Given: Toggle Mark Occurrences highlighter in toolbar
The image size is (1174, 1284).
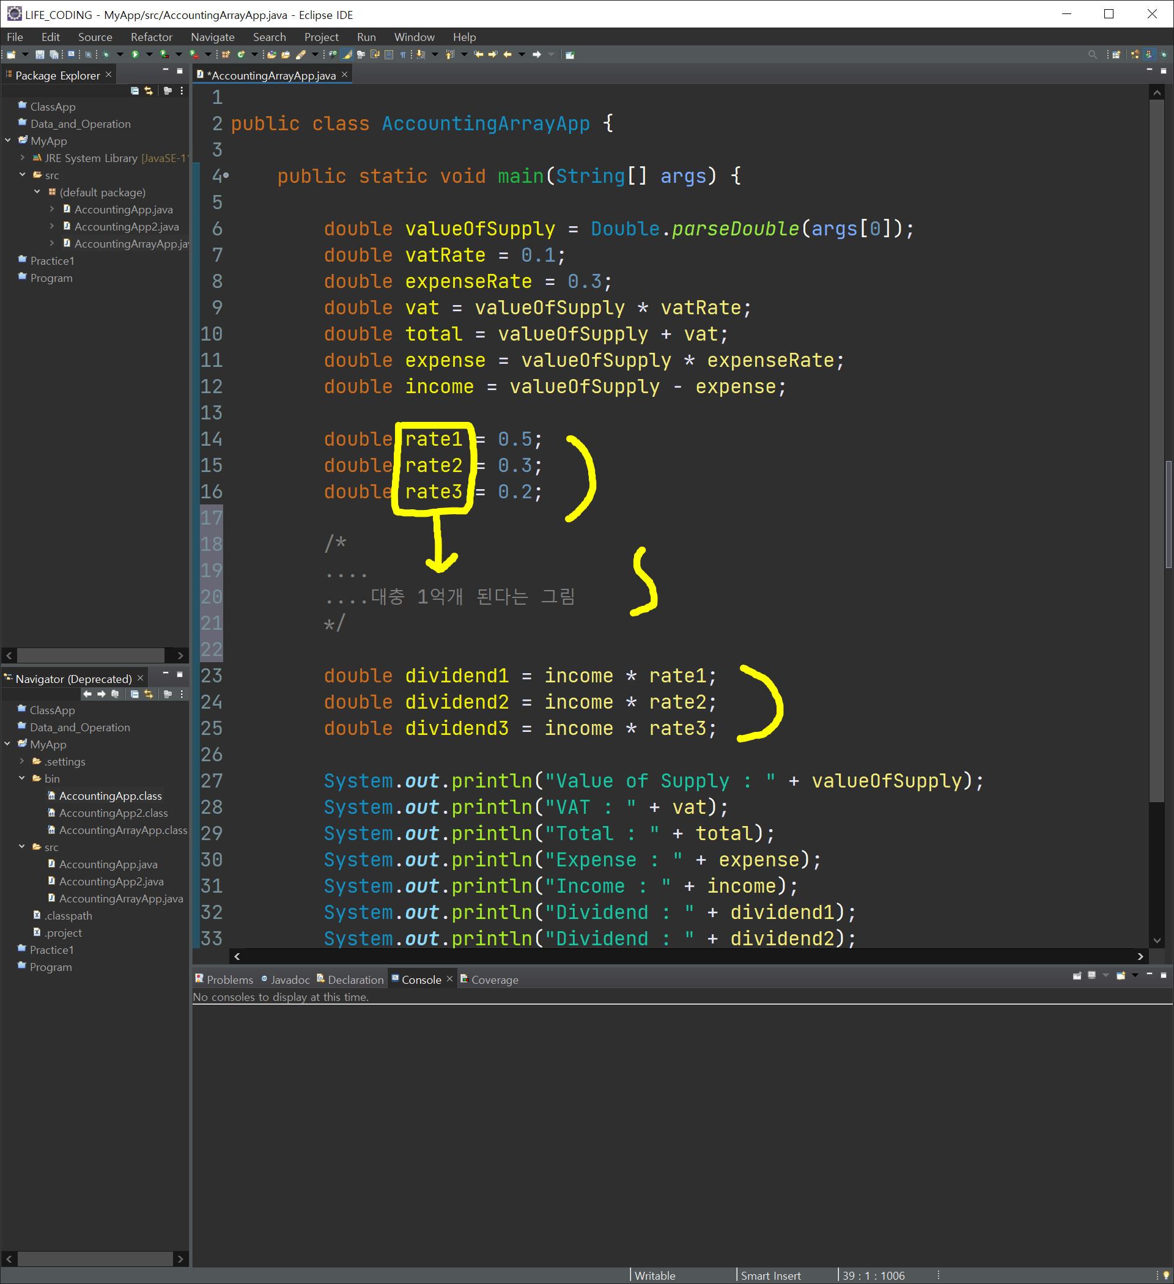Looking at the screenshot, I should point(347,55).
